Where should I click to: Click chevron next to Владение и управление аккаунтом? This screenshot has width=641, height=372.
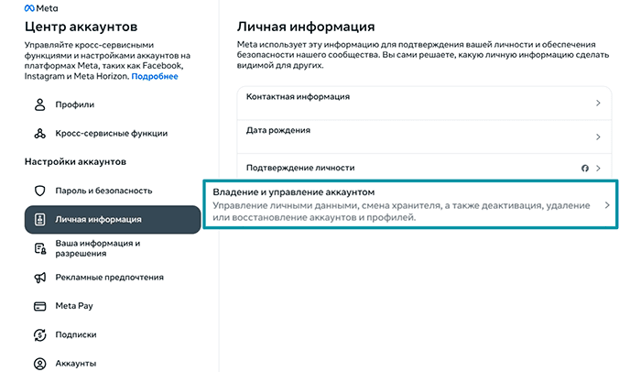(606, 206)
